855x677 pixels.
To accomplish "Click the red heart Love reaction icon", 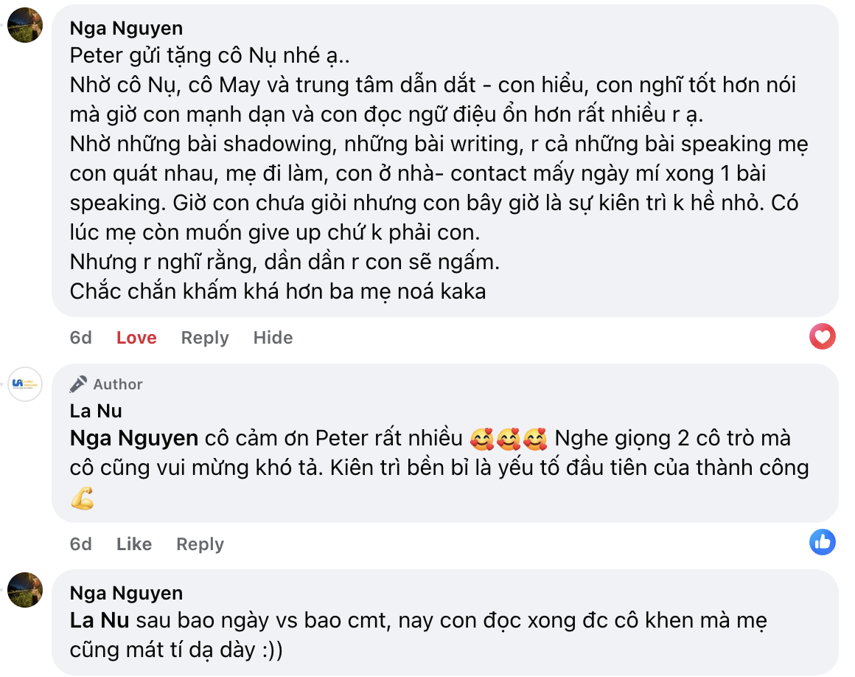I will pos(822,336).
